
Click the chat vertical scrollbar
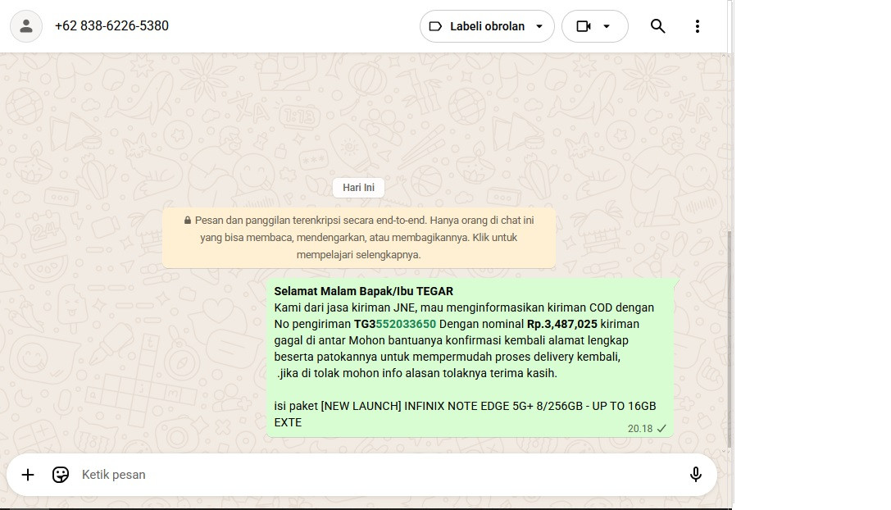pyautogui.click(x=729, y=339)
